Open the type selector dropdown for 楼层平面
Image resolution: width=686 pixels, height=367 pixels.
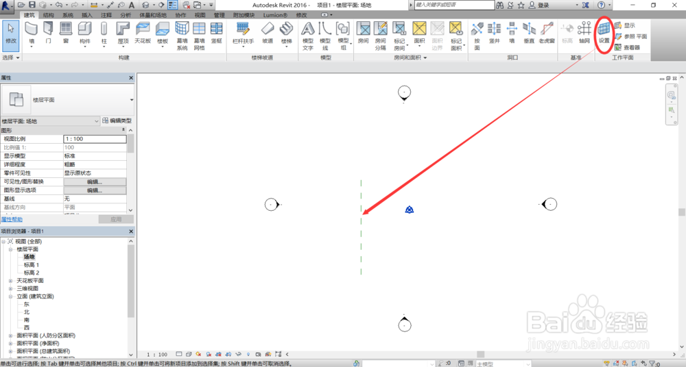click(132, 99)
